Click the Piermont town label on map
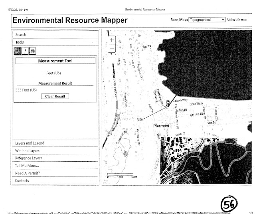 pos(161,126)
